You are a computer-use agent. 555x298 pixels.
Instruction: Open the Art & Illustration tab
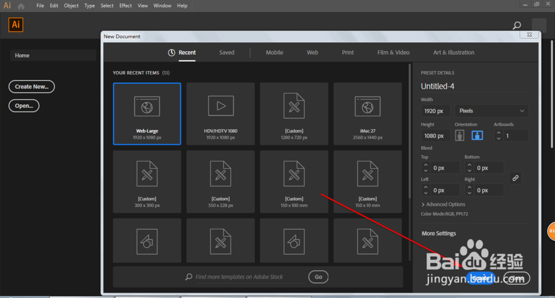tap(454, 52)
